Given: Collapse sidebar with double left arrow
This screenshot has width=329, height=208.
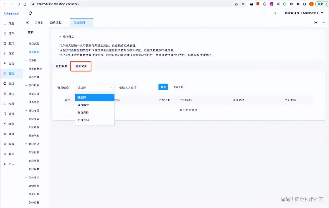Looking at the screenshot, I should (27, 23).
